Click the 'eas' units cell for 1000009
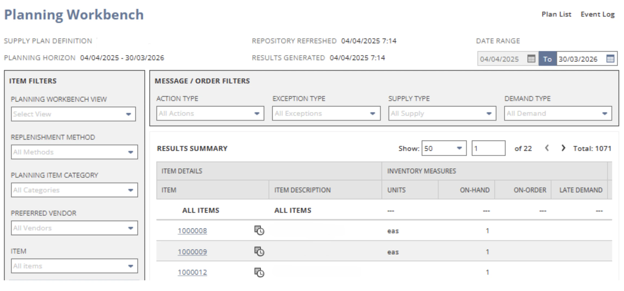The image size is (624, 291). (x=393, y=252)
